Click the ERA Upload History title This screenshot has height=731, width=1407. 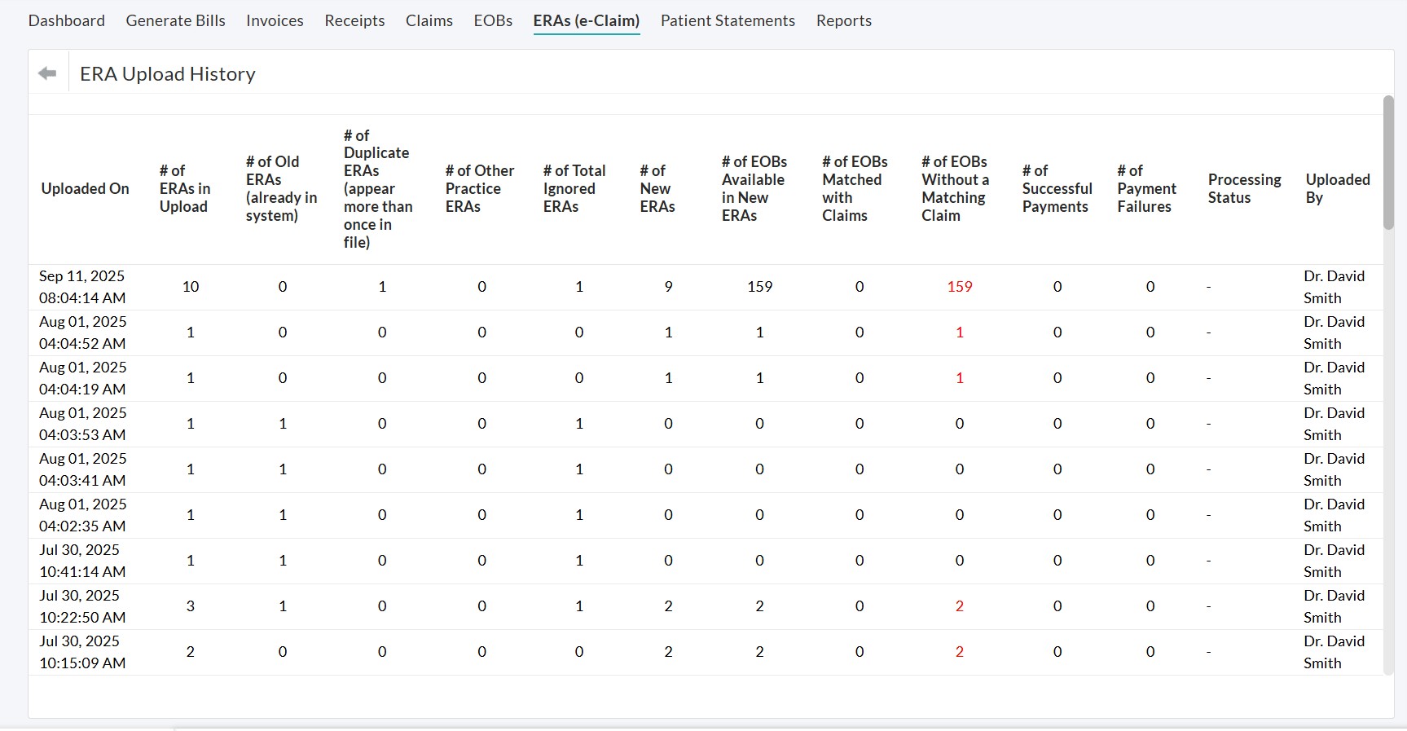pyautogui.click(x=168, y=74)
